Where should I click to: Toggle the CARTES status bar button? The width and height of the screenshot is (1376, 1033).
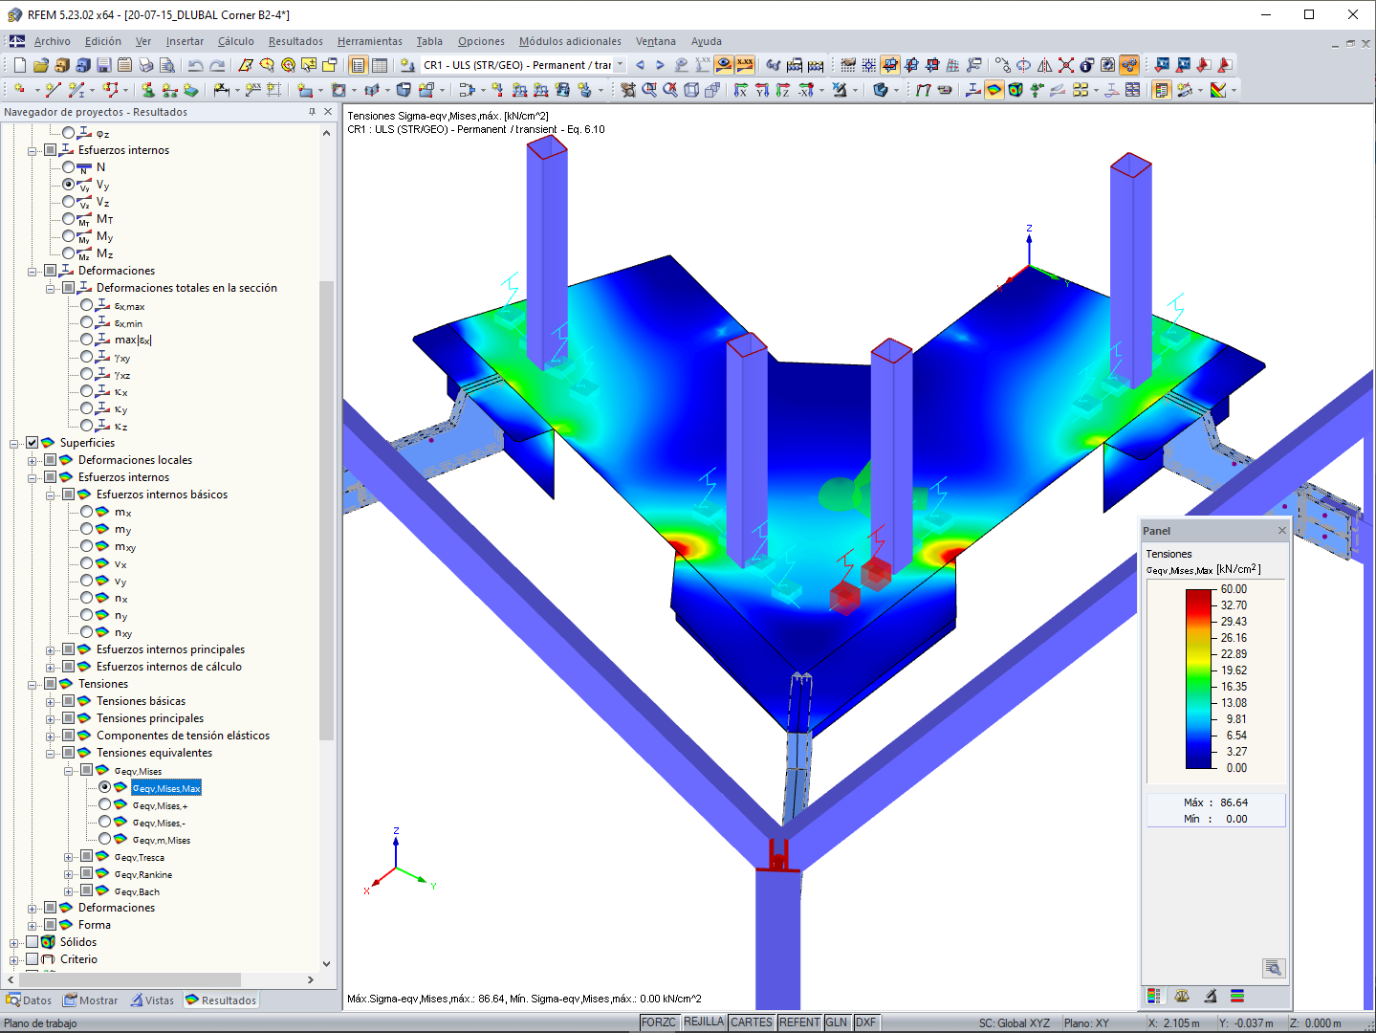[x=752, y=1022]
